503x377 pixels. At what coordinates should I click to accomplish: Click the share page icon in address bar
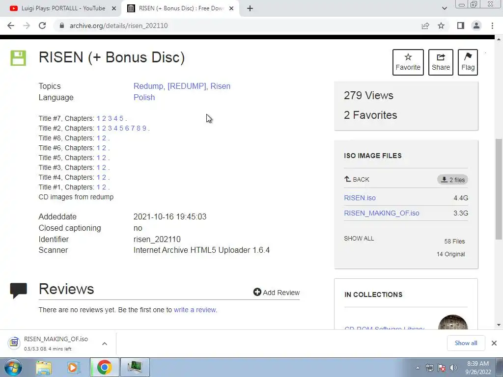[x=425, y=26]
